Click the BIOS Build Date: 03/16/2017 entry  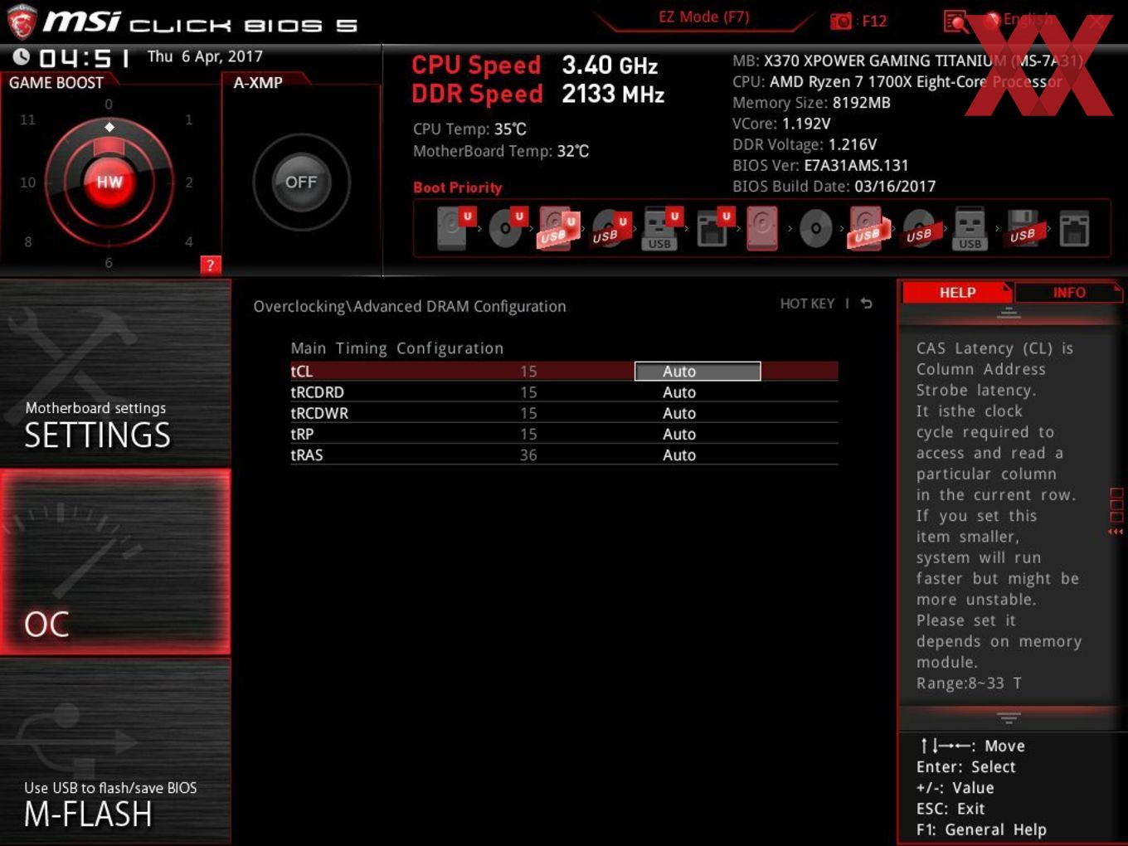[x=834, y=187]
